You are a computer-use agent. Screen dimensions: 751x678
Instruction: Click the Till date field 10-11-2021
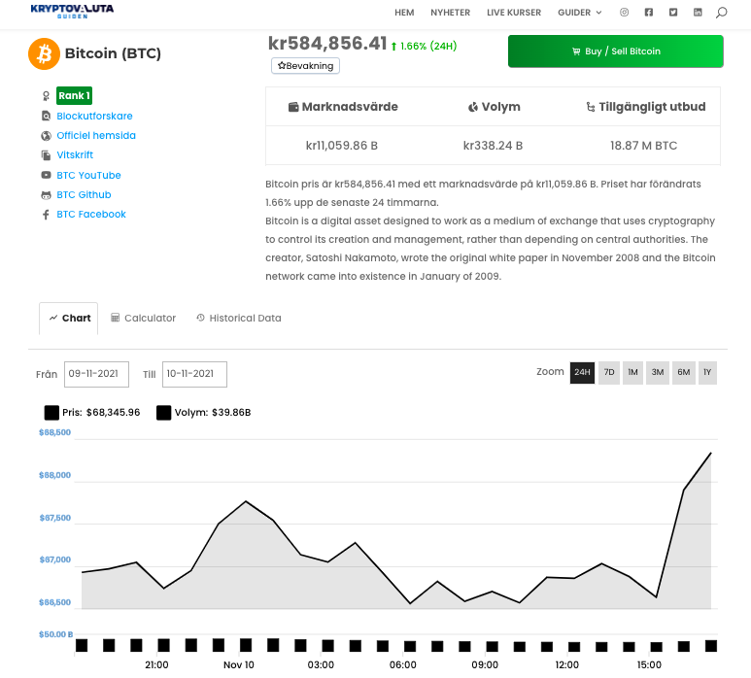[x=194, y=374]
